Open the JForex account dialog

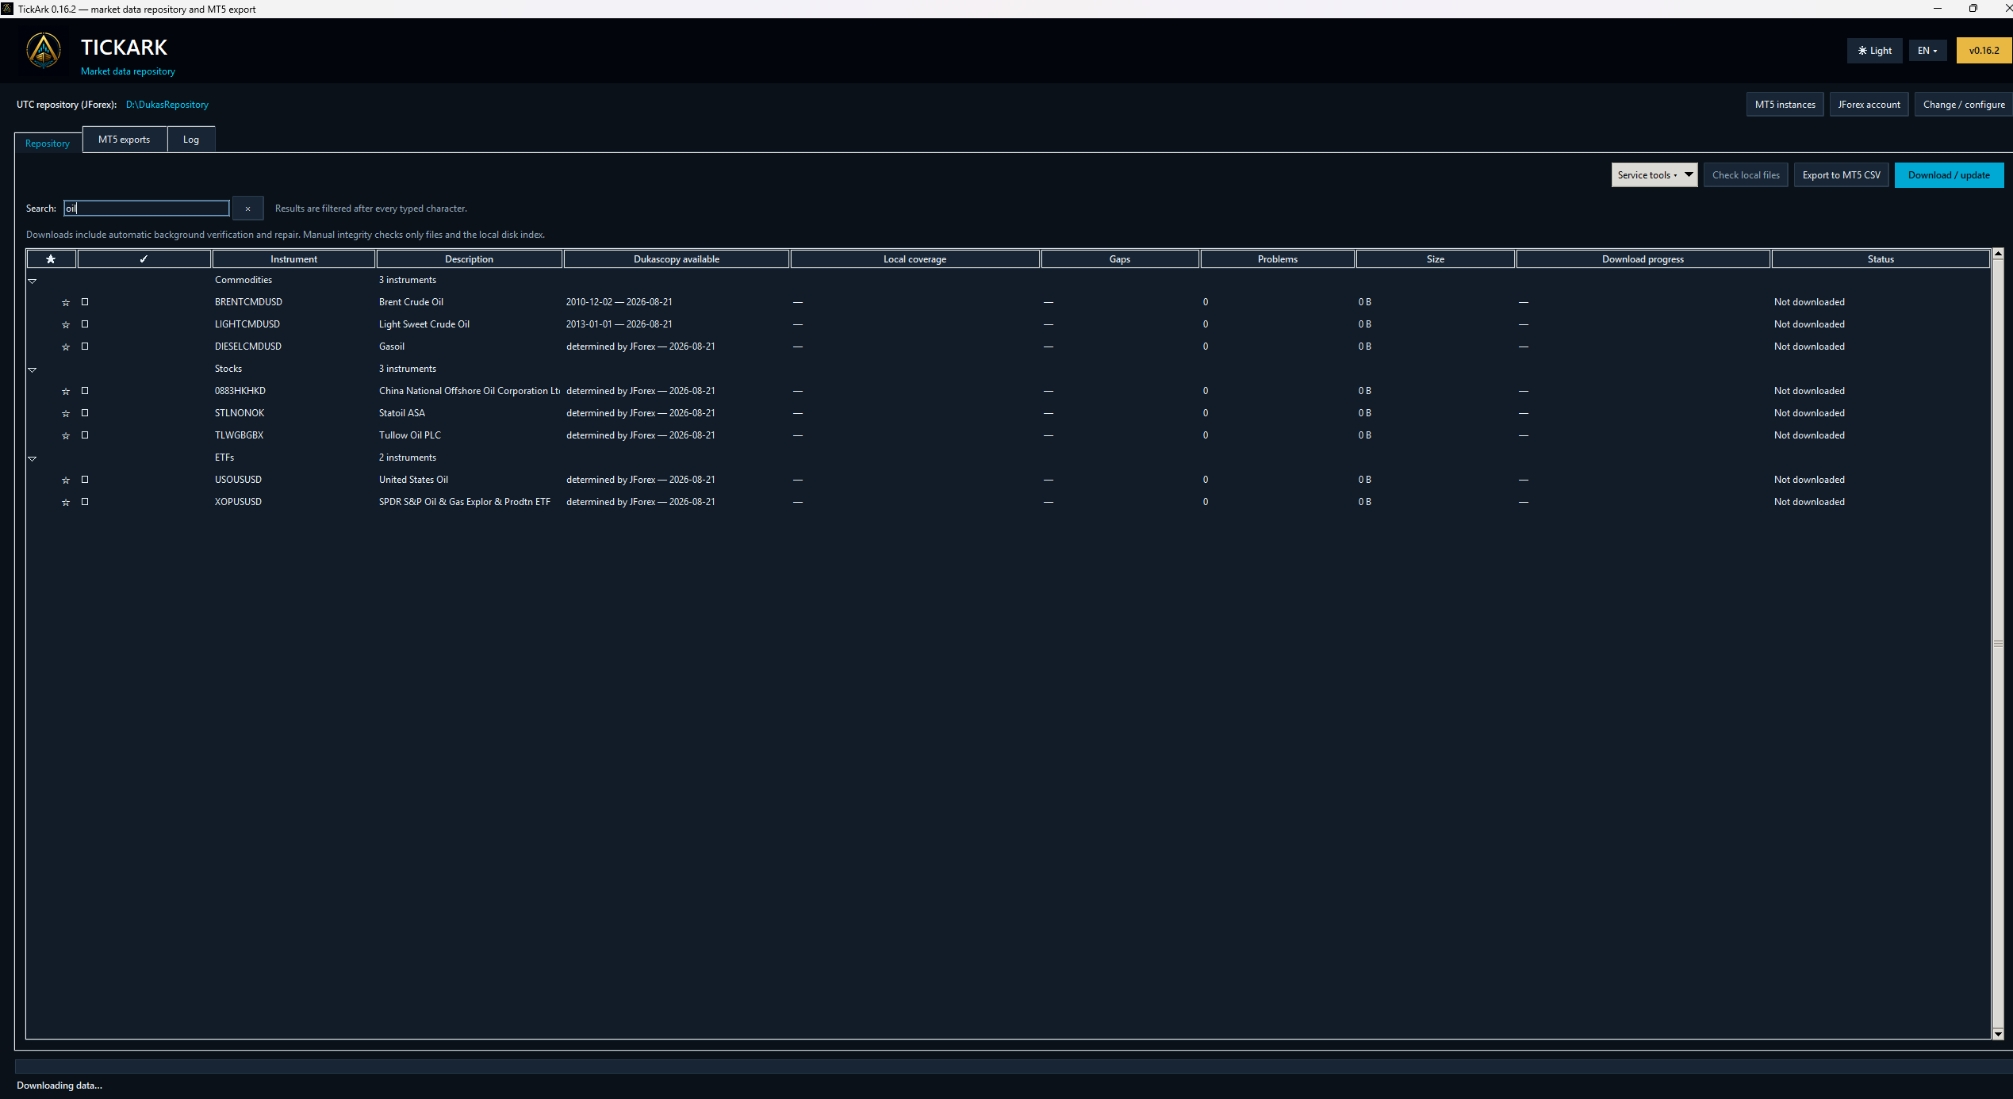point(1869,105)
